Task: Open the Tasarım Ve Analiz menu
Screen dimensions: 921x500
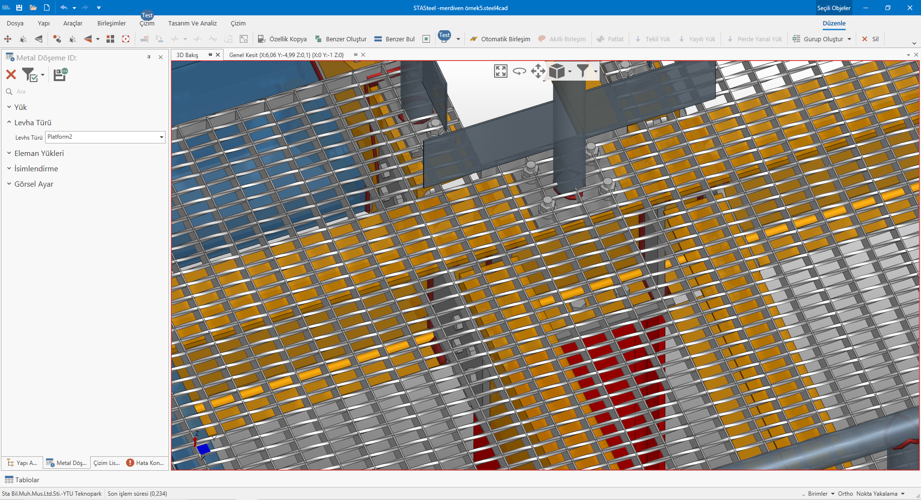Action: [x=192, y=24]
